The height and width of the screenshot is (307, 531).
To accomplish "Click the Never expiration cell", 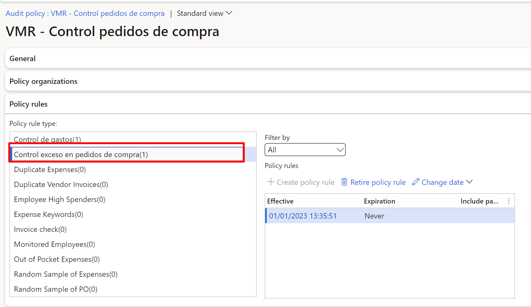I will pos(374,216).
